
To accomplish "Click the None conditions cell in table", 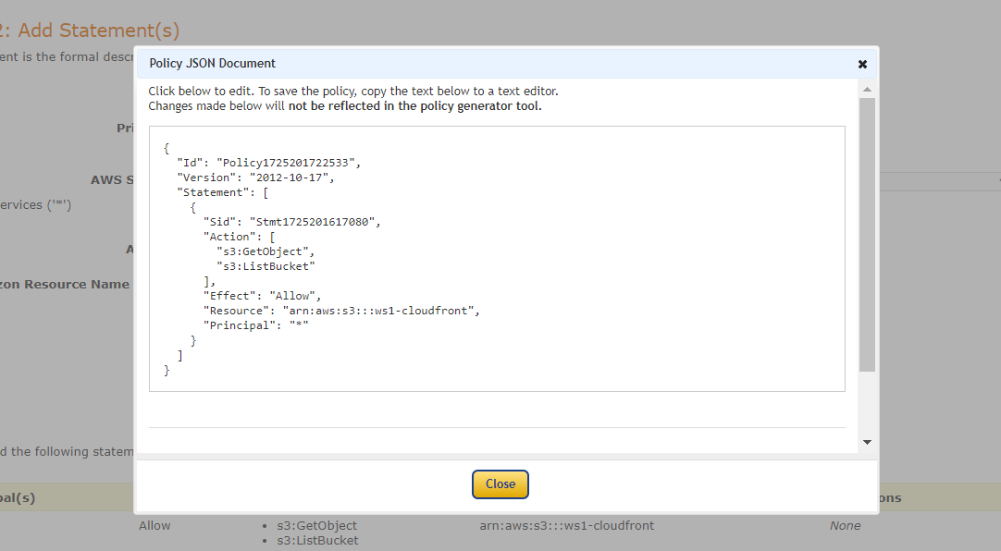I will [845, 526].
